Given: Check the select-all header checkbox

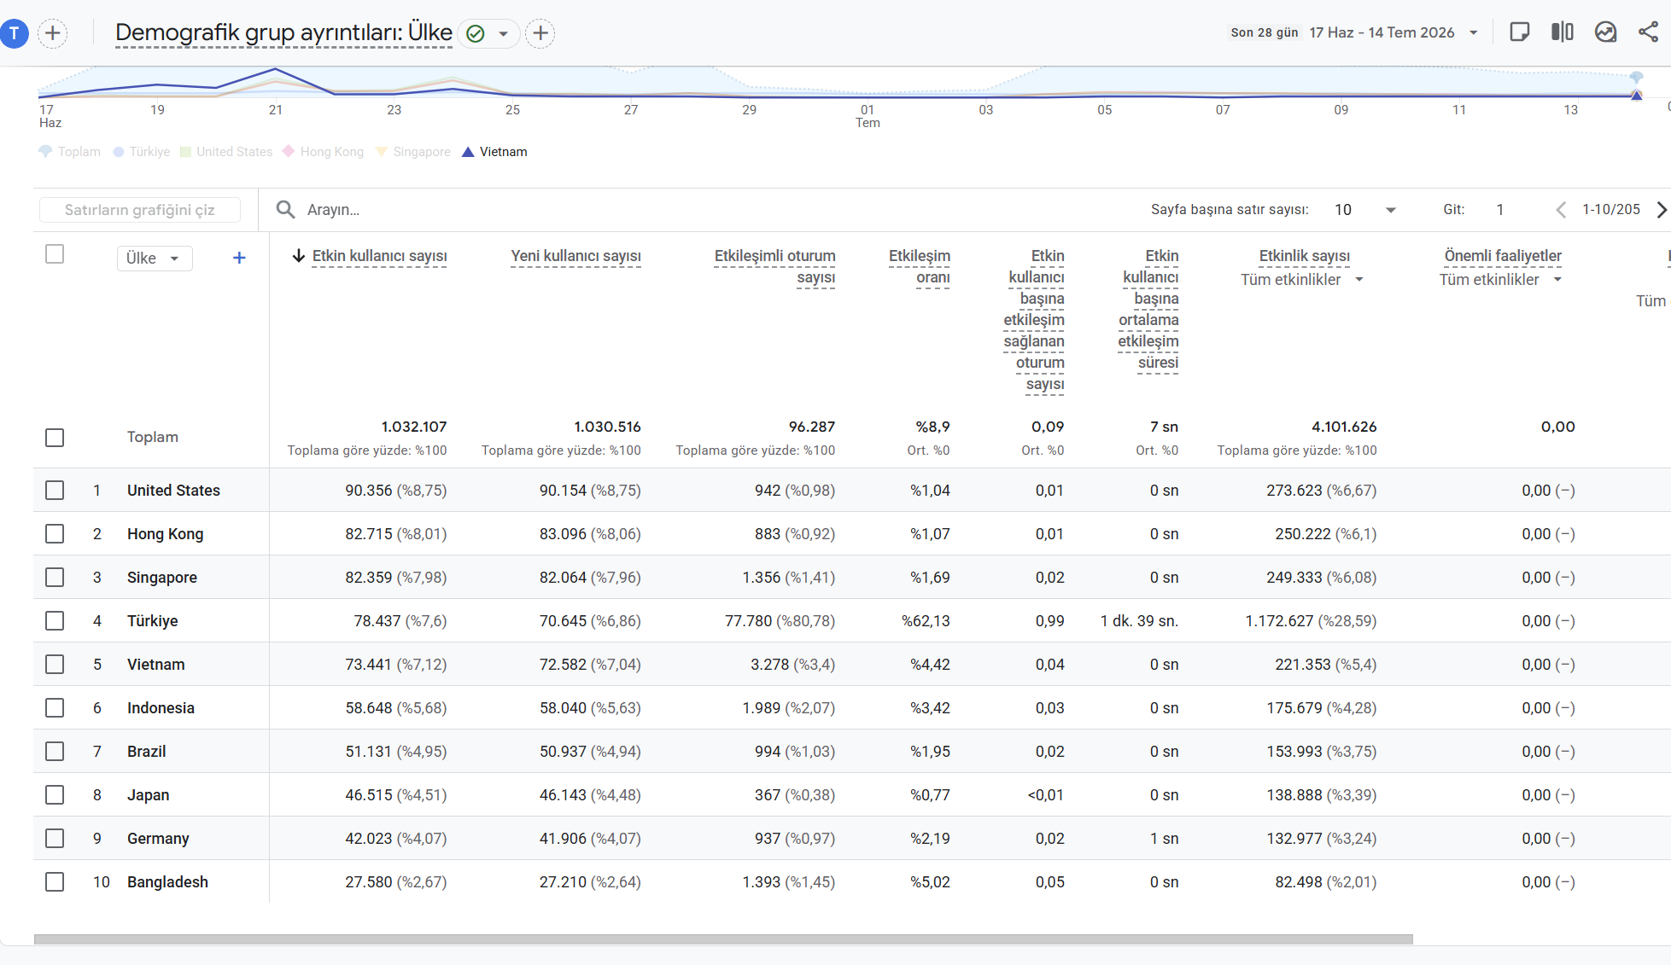Looking at the screenshot, I should pos(55,254).
